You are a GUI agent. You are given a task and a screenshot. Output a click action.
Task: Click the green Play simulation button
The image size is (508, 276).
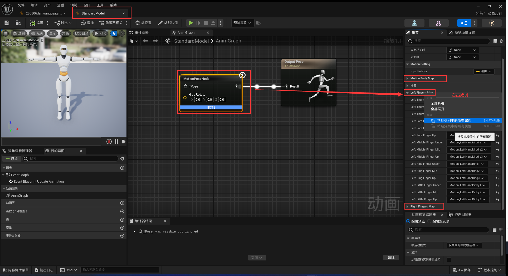click(190, 23)
